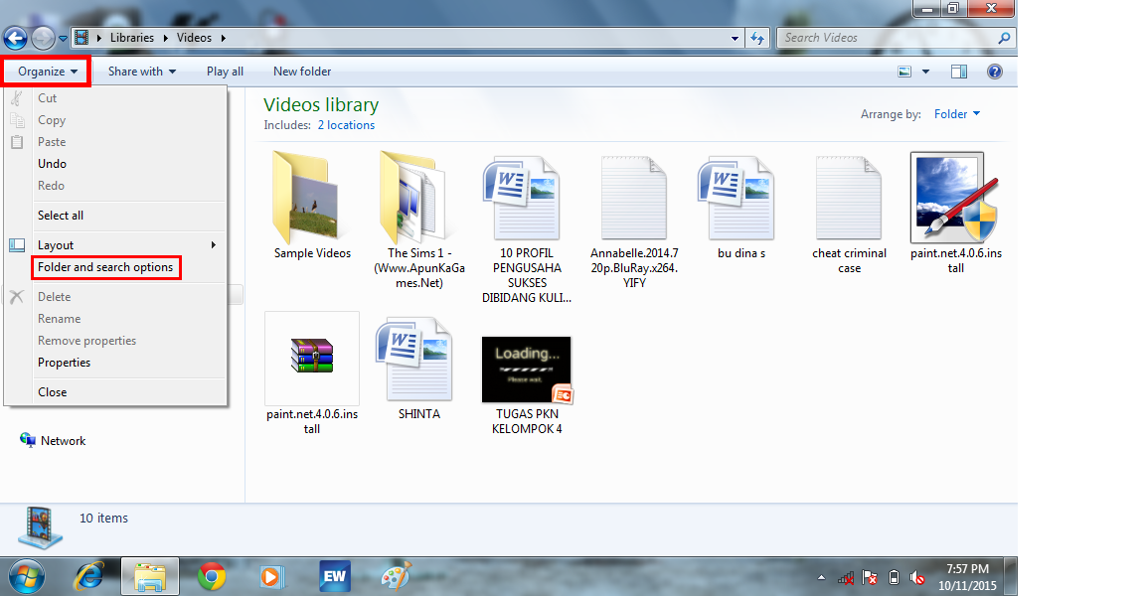Click the taskbar clock showing 7:57 PM
This screenshot has height=596, width=1145.
pos(967,569)
